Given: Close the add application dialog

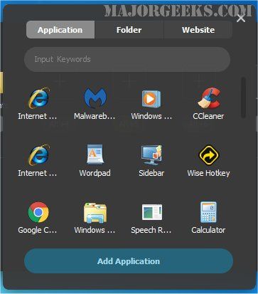Looking at the screenshot, I should tap(241, 19).
